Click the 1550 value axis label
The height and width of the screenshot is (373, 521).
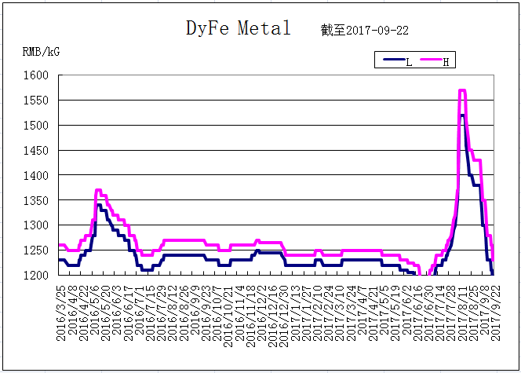[x=35, y=100]
